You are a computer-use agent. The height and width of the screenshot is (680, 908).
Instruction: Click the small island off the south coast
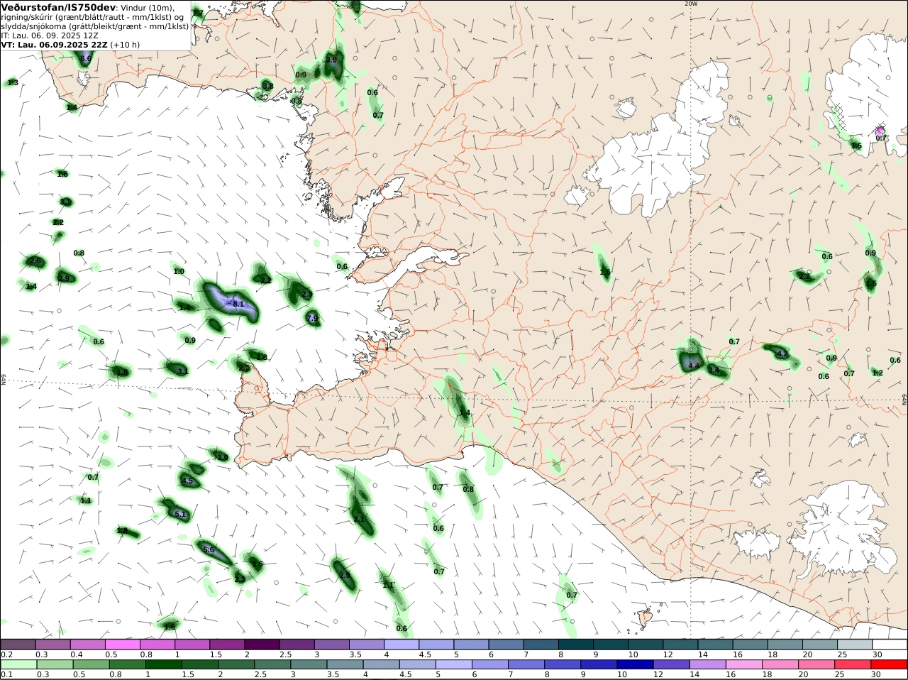point(645,618)
